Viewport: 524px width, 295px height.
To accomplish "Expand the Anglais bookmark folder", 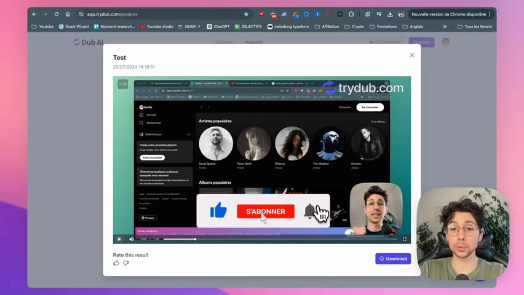I will tap(413, 26).
